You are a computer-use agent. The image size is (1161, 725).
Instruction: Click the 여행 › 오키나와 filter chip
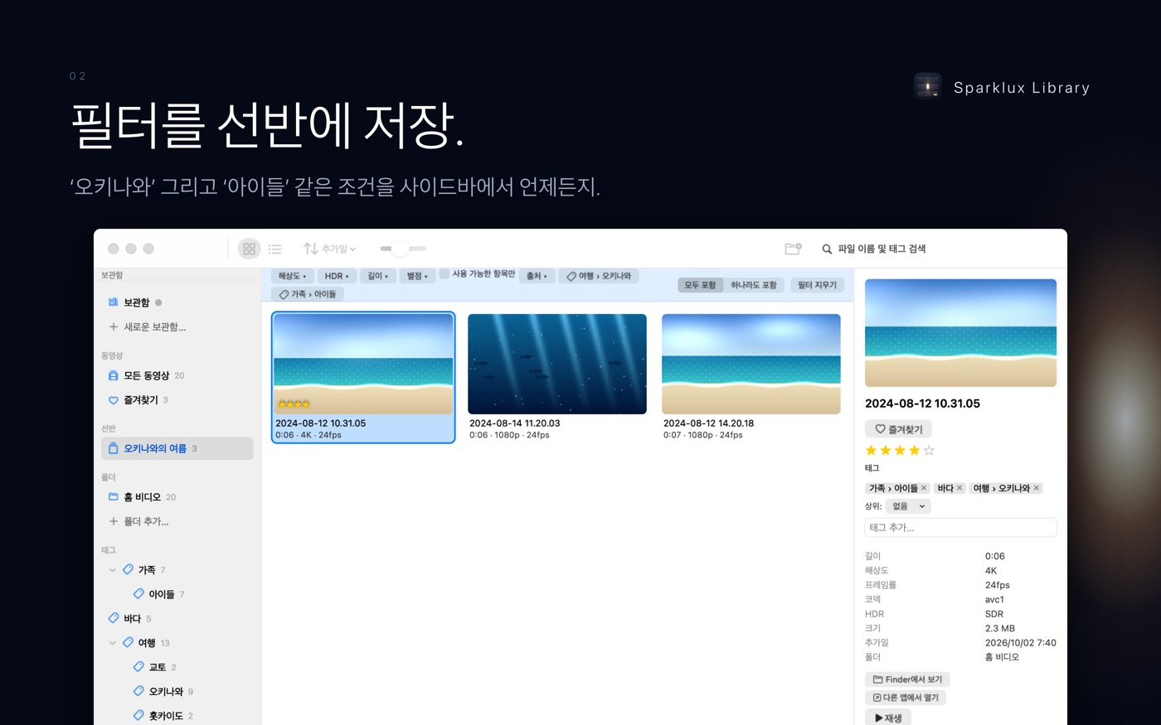click(599, 276)
